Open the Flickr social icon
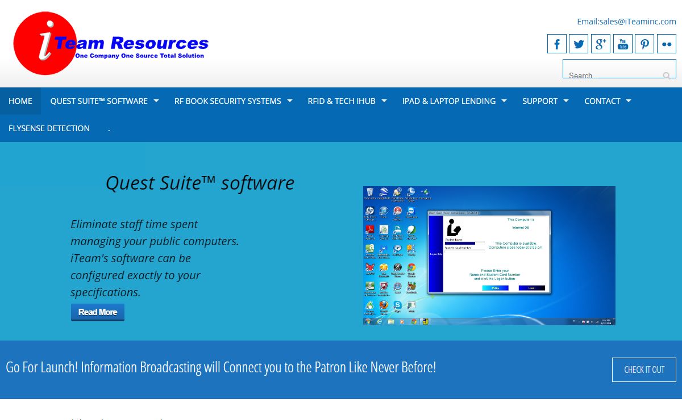This screenshot has height=420, width=682. (667, 44)
